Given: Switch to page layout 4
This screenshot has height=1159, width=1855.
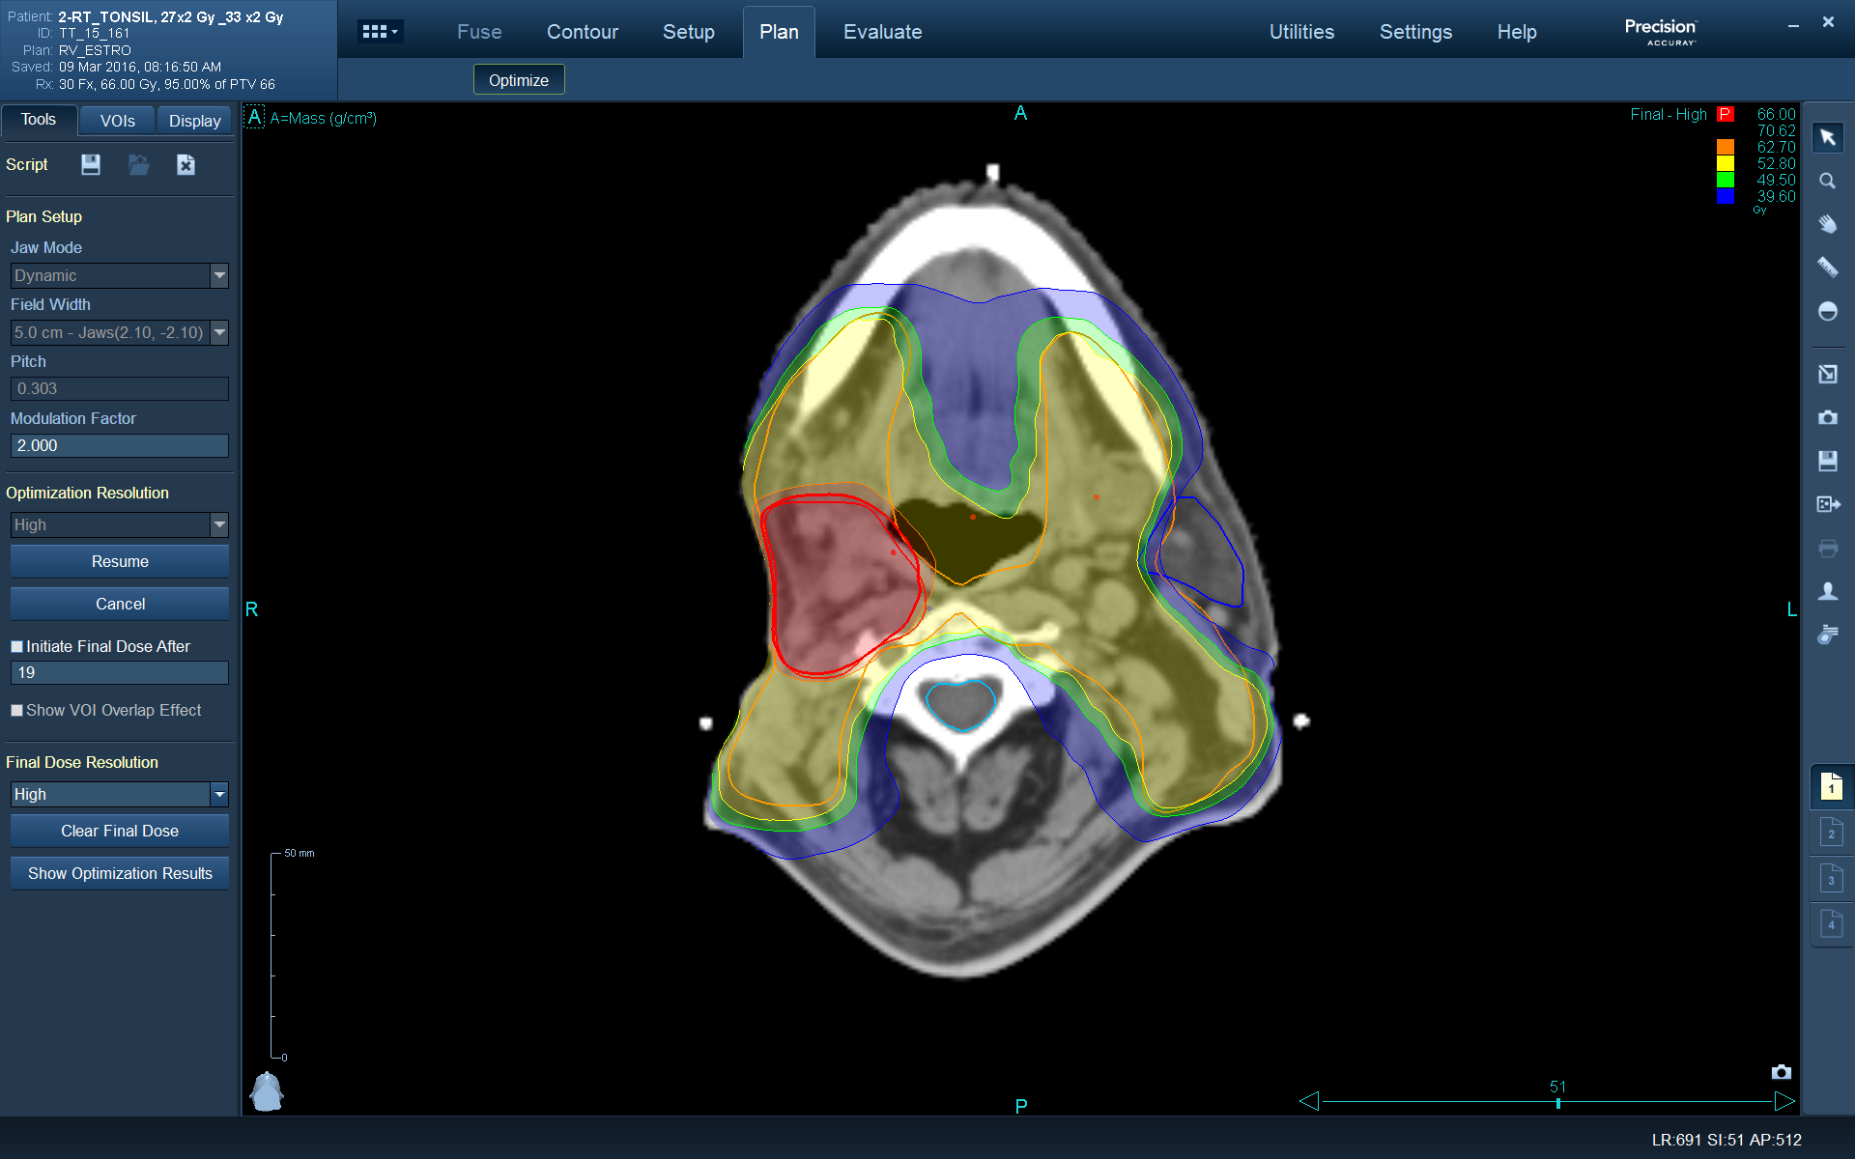Looking at the screenshot, I should click(x=1831, y=923).
